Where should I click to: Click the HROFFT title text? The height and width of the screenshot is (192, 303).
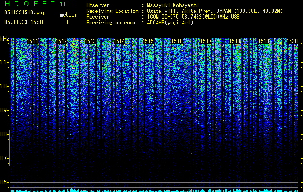[x=30, y=4]
